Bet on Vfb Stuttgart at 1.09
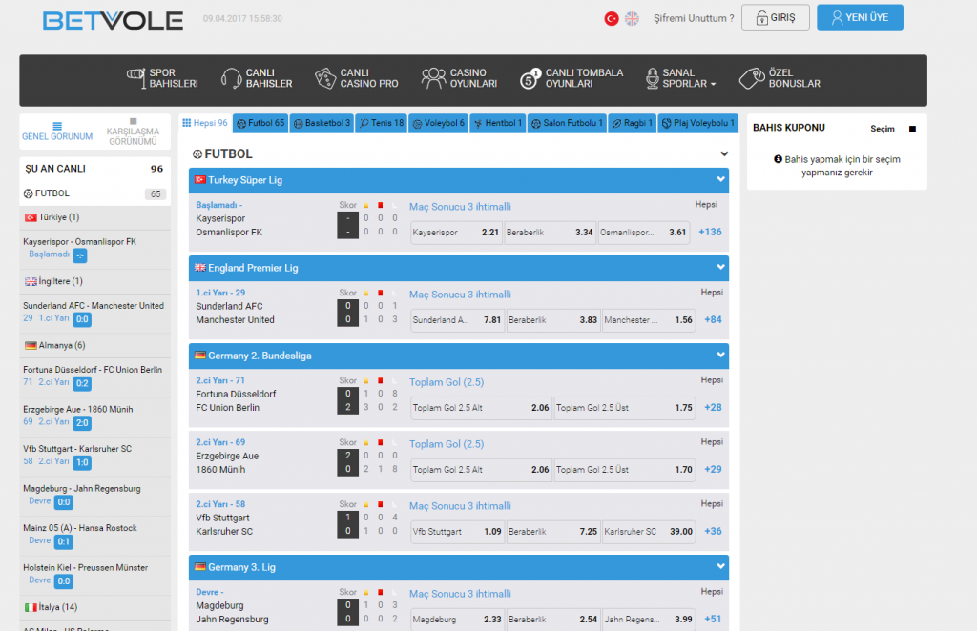Screen dimensions: 977x631 click(x=457, y=532)
